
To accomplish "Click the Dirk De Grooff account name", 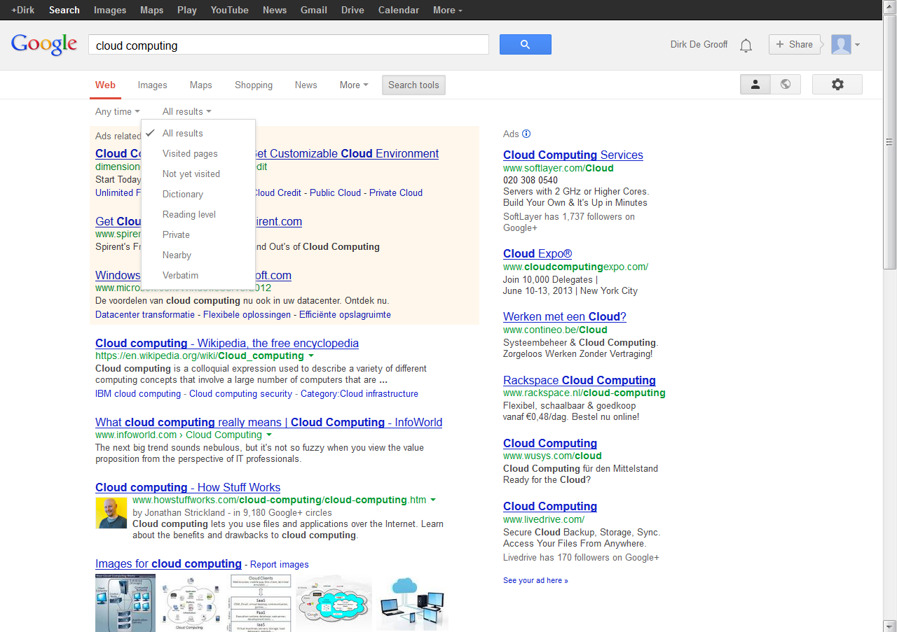I will (x=699, y=44).
